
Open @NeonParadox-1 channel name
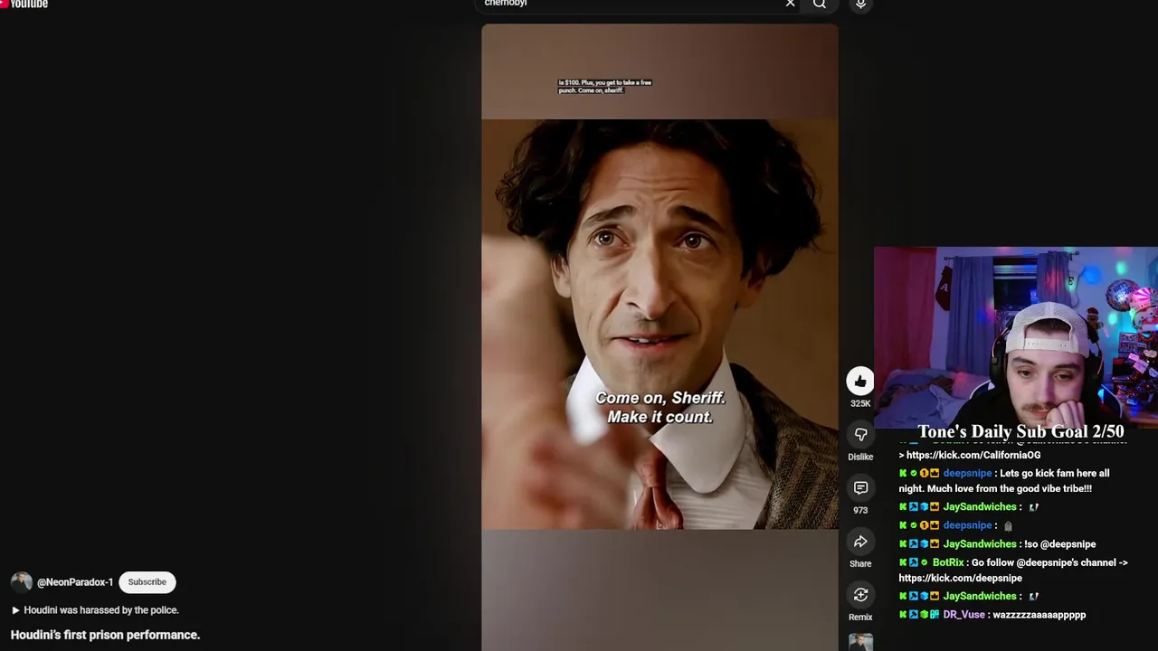(x=75, y=582)
